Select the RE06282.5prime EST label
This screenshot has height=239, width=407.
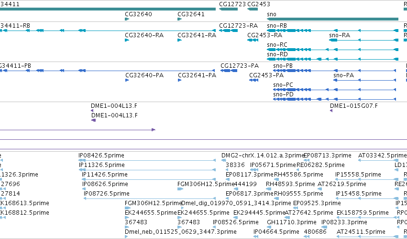(320, 165)
